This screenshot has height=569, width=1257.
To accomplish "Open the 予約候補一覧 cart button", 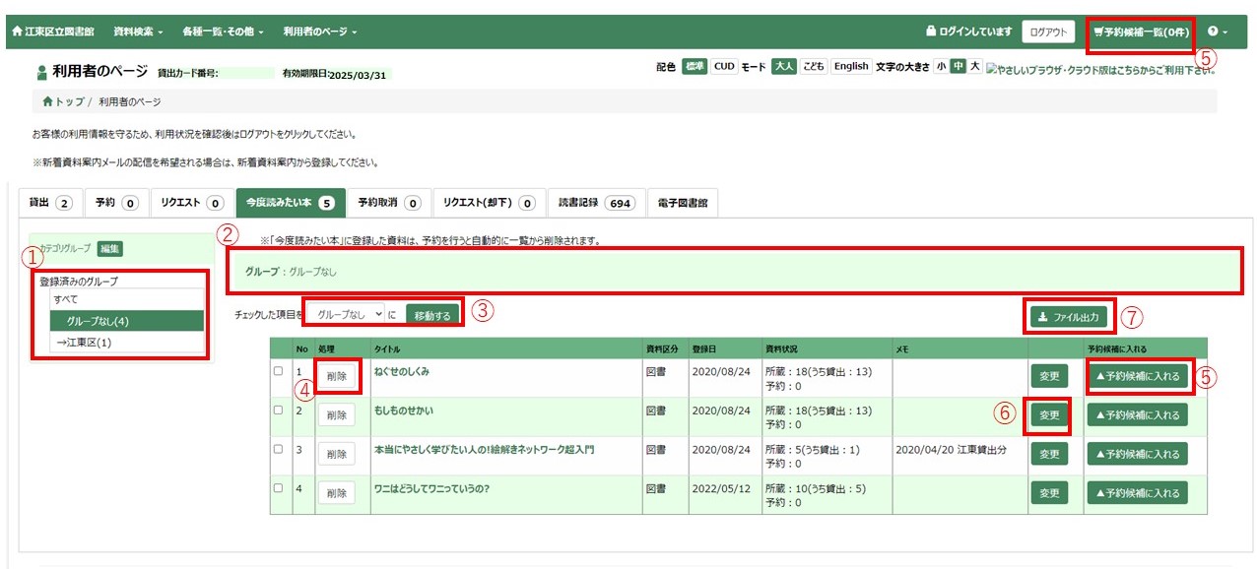I will tap(1141, 32).
